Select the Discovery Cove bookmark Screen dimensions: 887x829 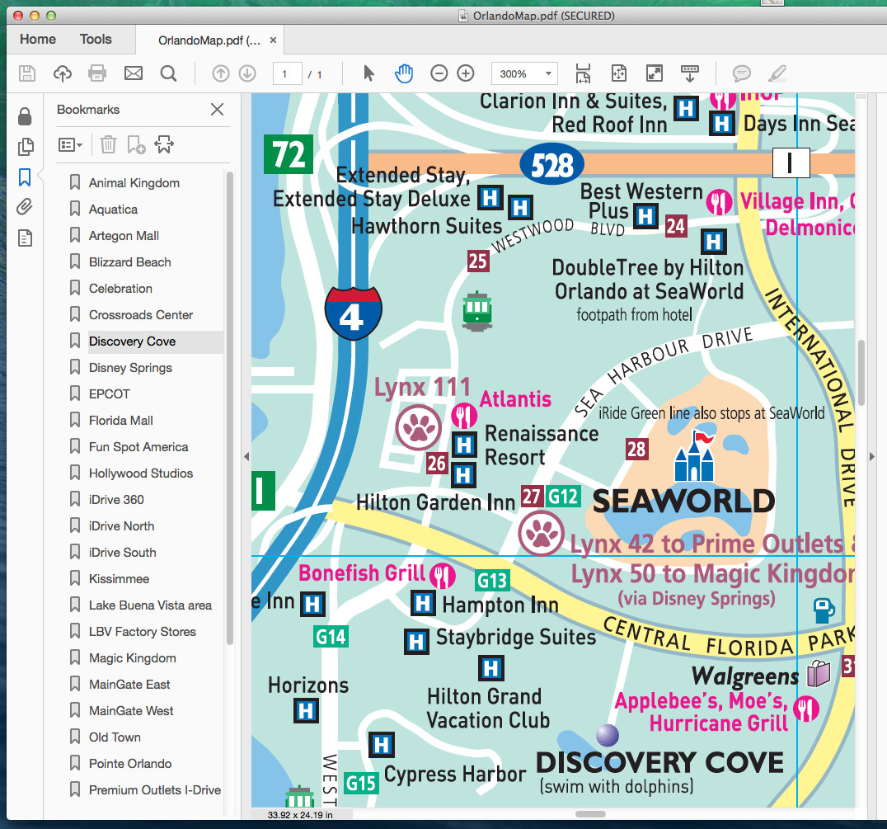point(133,341)
